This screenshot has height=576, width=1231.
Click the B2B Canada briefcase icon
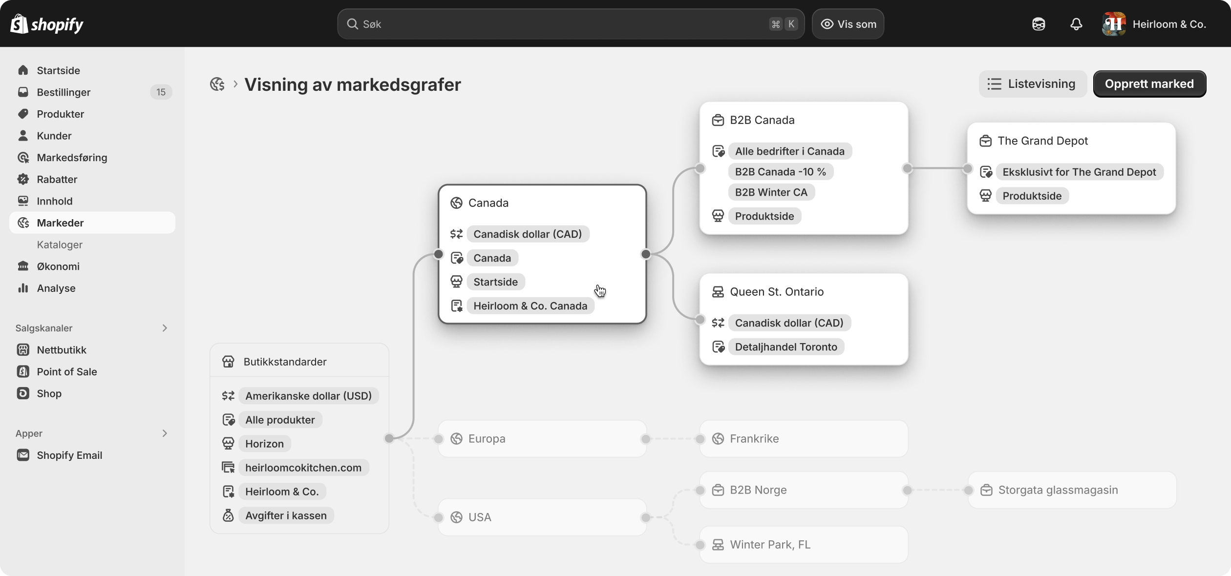(x=718, y=120)
